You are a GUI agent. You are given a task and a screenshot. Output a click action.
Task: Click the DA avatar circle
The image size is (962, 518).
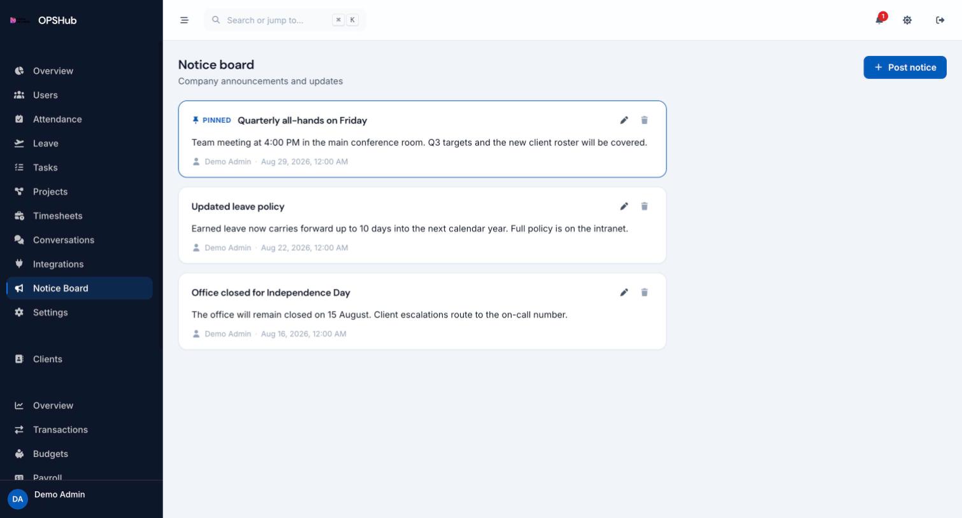[18, 499]
